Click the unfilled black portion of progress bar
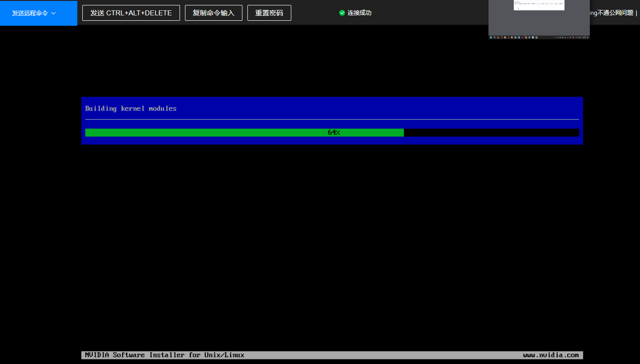 [x=491, y=133]
